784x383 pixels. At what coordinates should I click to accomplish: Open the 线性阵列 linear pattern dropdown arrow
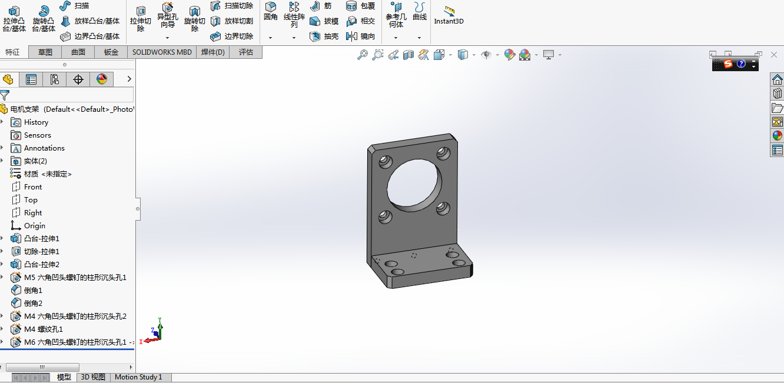coord(294,38)
